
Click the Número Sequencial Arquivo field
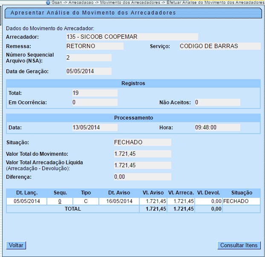(88, 57)
